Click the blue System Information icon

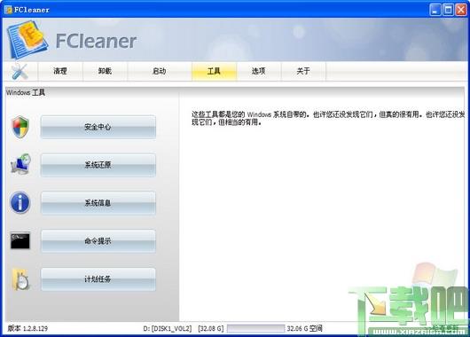click(x=20, y=203)
